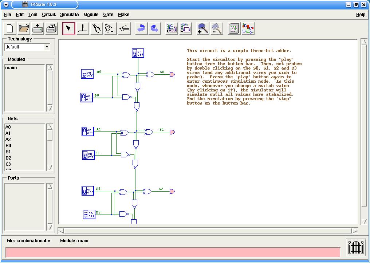
Task: Open the Help menu
Action: click(x=361, y=15)
